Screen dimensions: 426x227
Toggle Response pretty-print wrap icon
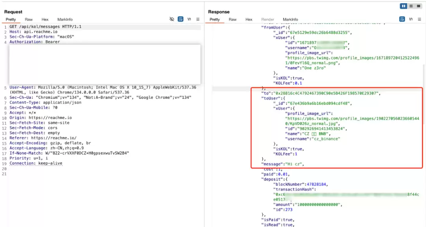[x=402, y=19]
